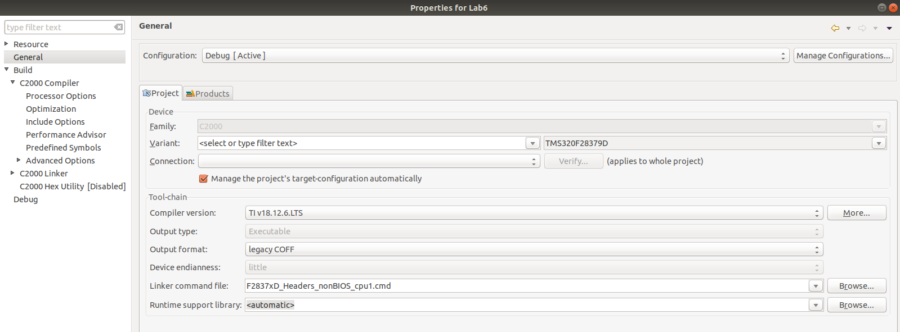This screenshot has height=332, width=900.
Task: Open the back history dropdown arrow
Action: click(x=848, y=28)
